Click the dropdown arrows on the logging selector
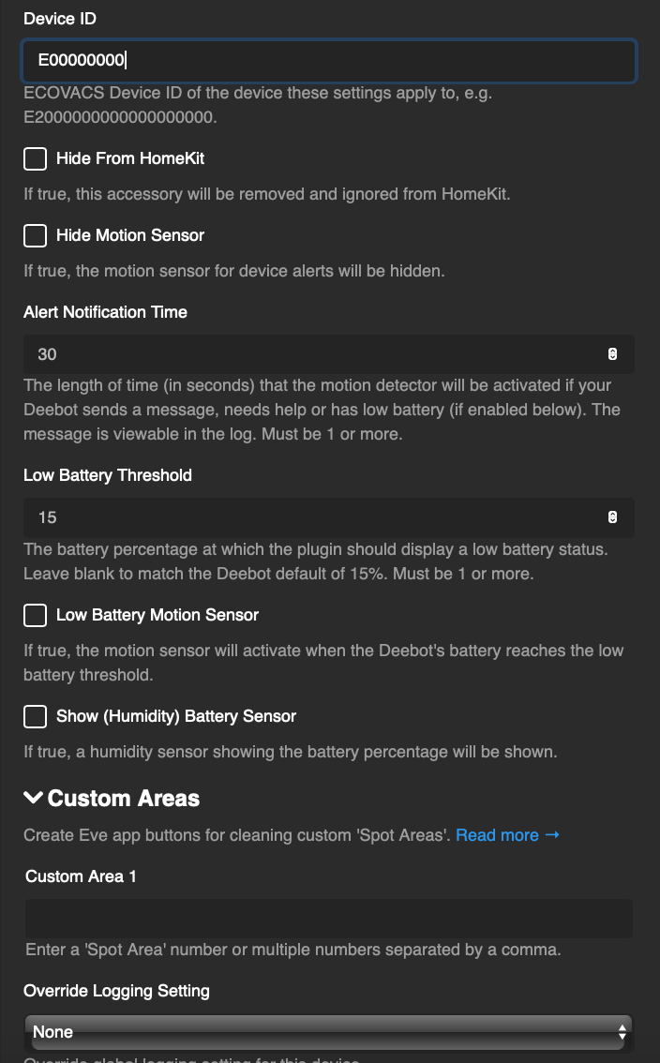660x1063 pixels. pyautogui.click(x=621, y=1032)
